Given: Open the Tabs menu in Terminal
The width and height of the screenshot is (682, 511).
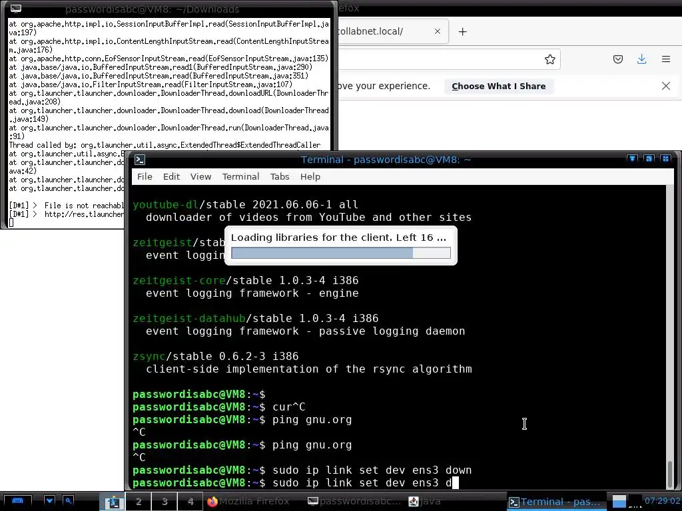Looking at the screenshot, I should pyautogui.click(x=280, y=176).
